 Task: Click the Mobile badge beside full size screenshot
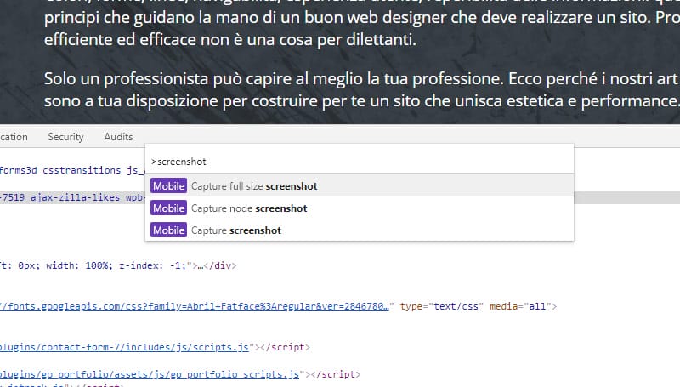point(168,185)
